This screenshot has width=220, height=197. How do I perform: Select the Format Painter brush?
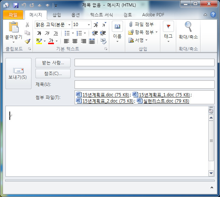[27, 41]
